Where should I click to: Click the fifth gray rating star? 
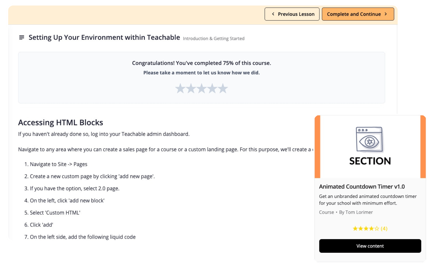(222, 88)
